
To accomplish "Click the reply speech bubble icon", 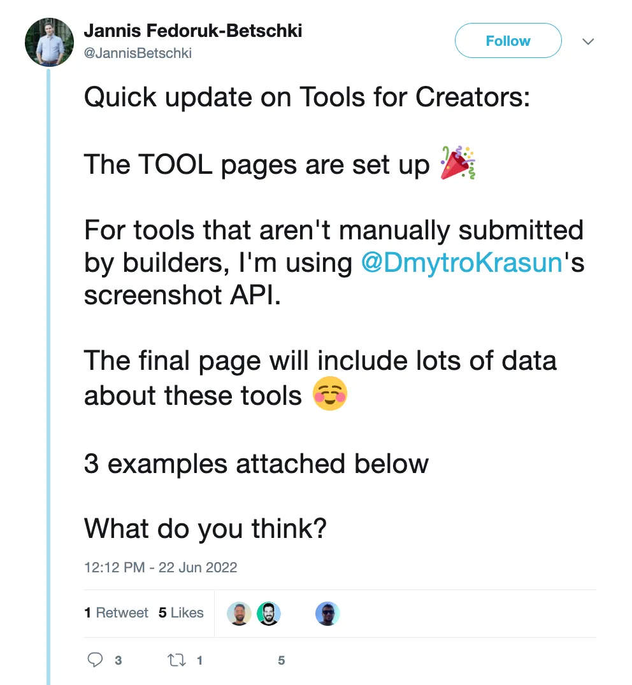I will [96, 660].
